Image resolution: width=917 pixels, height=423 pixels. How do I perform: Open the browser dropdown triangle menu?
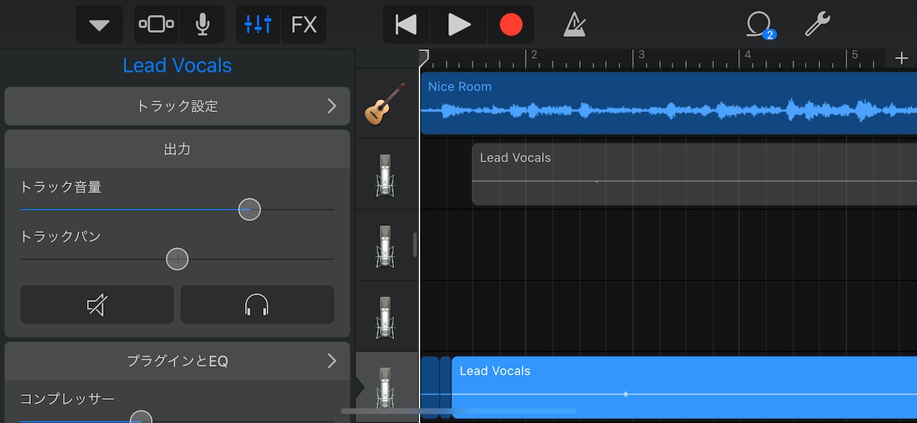[99, 25]
